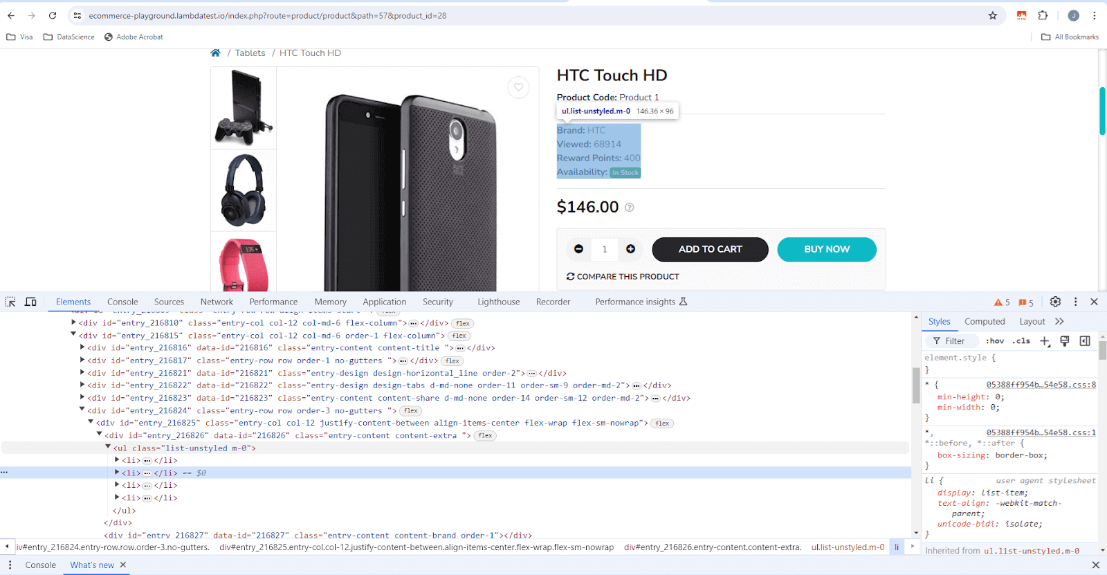Open the drawer three-dot menu

(x=10, y=565)
